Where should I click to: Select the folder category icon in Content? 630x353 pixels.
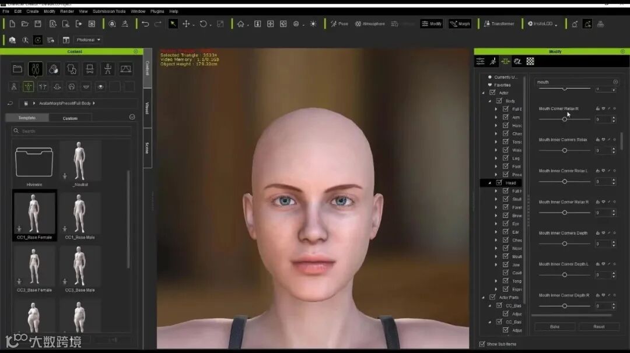tap(17, 69)
